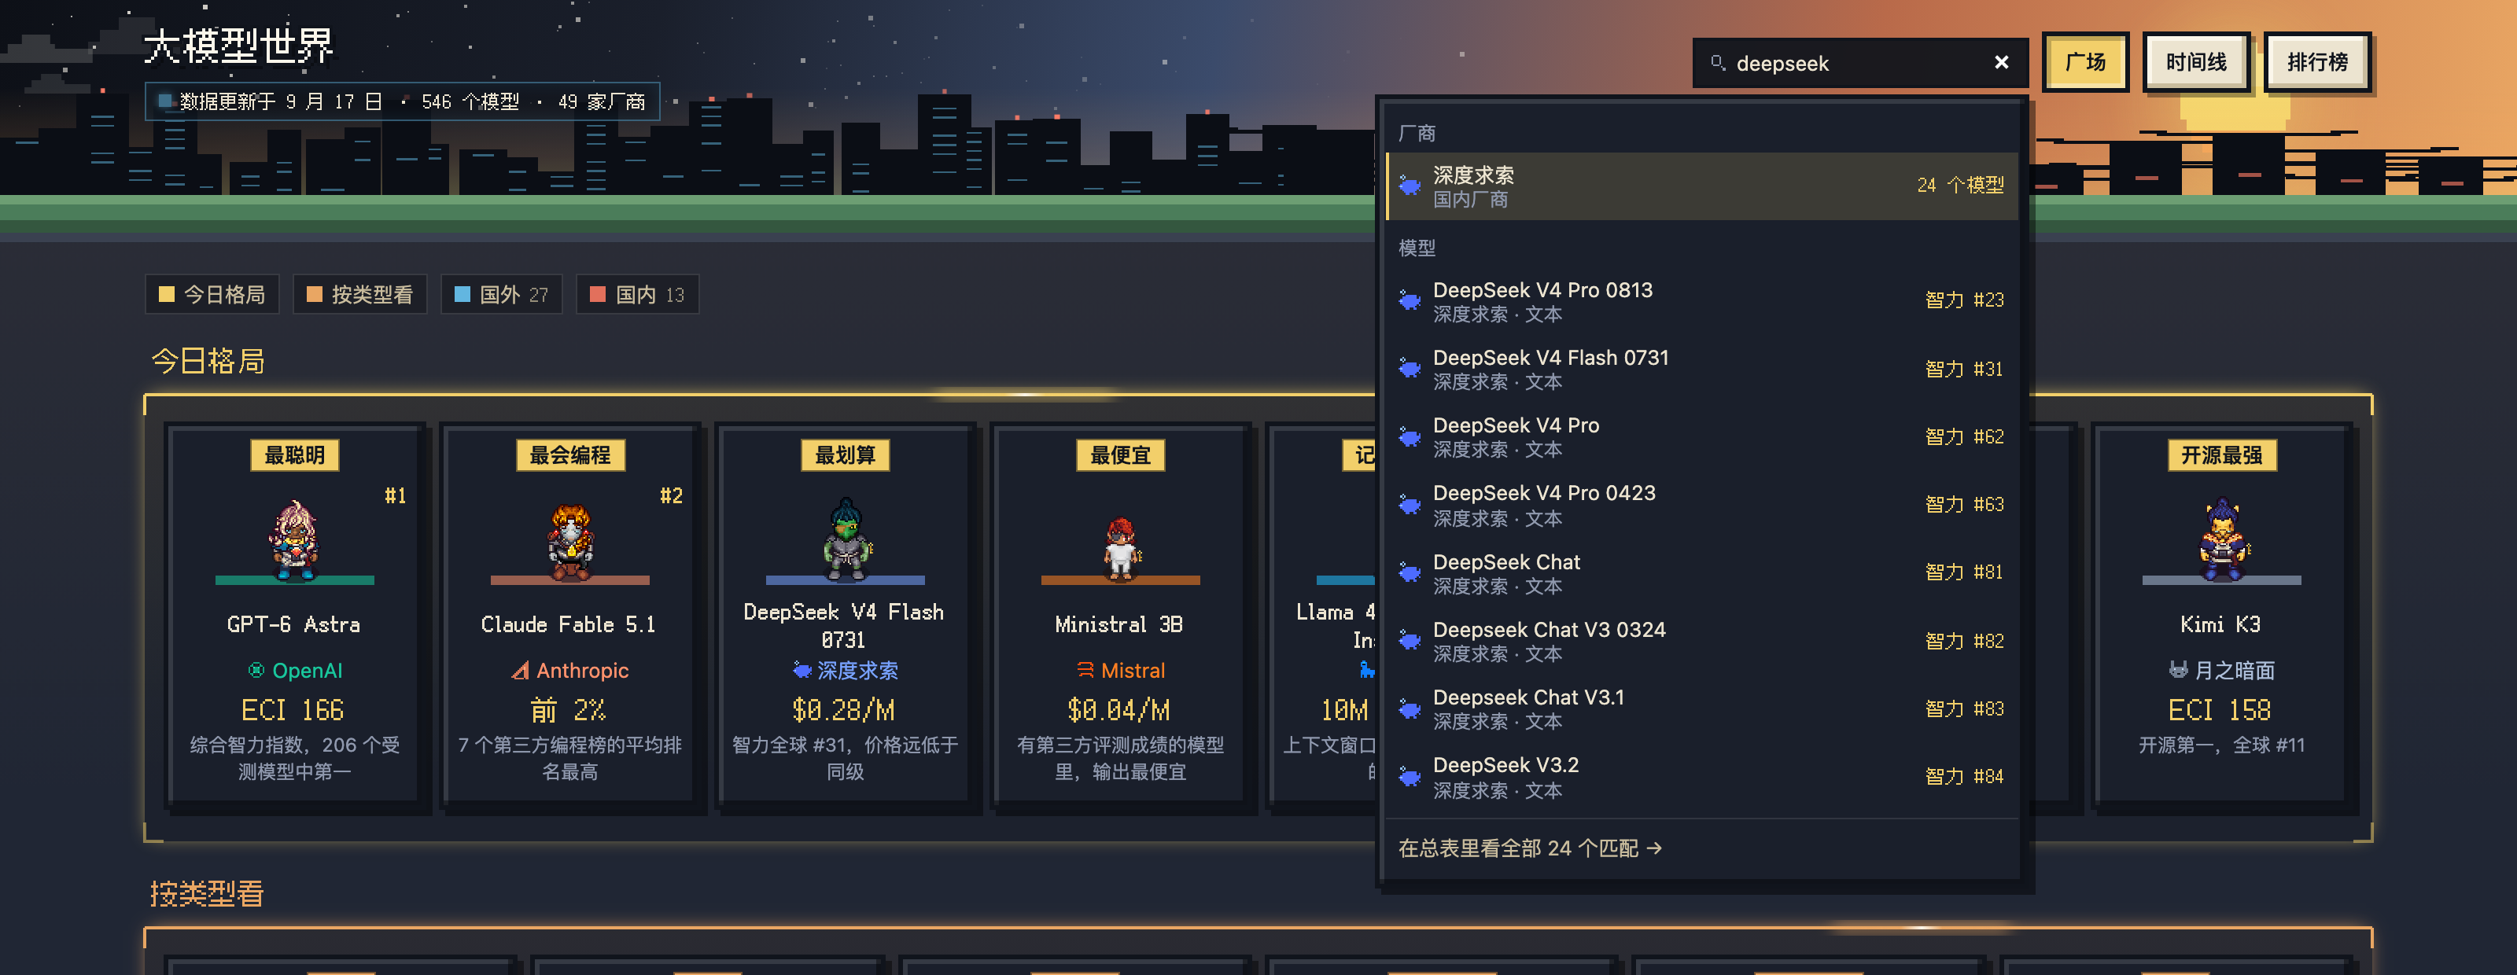Open Deepseek Chat V3 0324 result
2517x975 pixels.
(x=1701, y=641)
